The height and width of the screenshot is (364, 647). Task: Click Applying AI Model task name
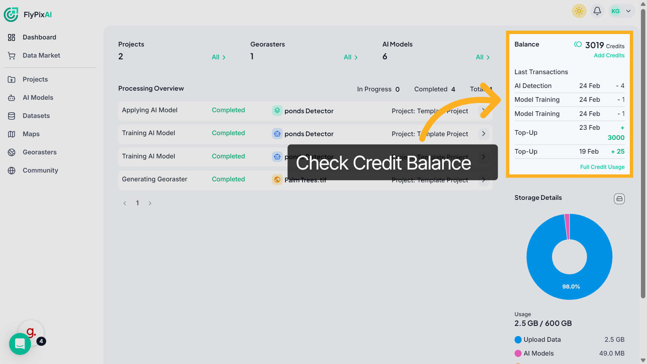pos(150,110)
